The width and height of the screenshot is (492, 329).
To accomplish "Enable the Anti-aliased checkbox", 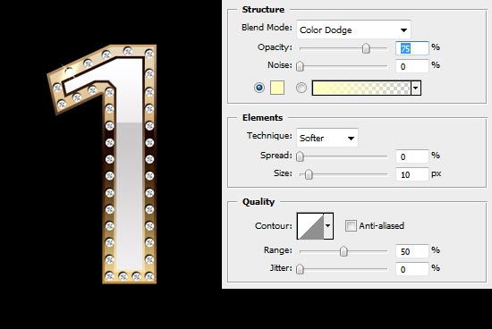I will click(351, 225).
